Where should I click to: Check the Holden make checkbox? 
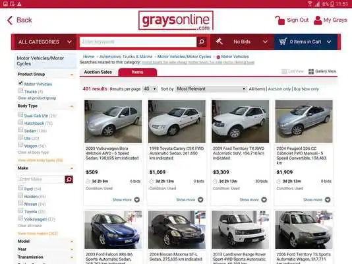click(20, 196)
